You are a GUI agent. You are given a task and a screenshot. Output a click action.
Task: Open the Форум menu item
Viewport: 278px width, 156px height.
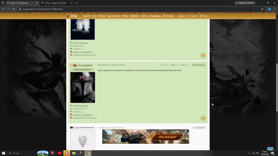[x=125, y=16]
